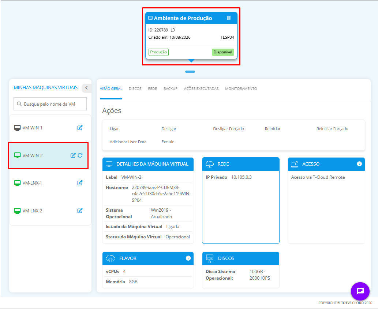Click the vCPUs value '4'
The height and width of the screenshot is (310, 378).
point(124,272)
